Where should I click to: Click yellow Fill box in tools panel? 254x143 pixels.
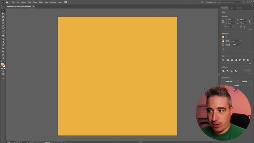(x=2, y=64)
